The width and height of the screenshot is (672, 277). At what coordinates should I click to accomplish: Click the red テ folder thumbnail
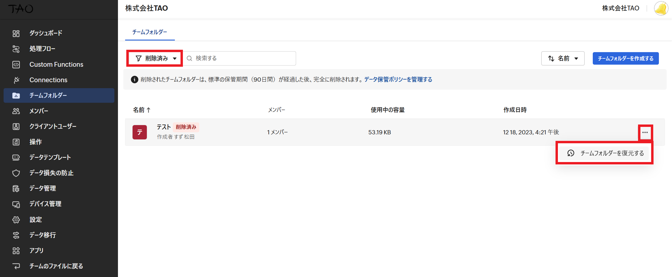point(140,132)
